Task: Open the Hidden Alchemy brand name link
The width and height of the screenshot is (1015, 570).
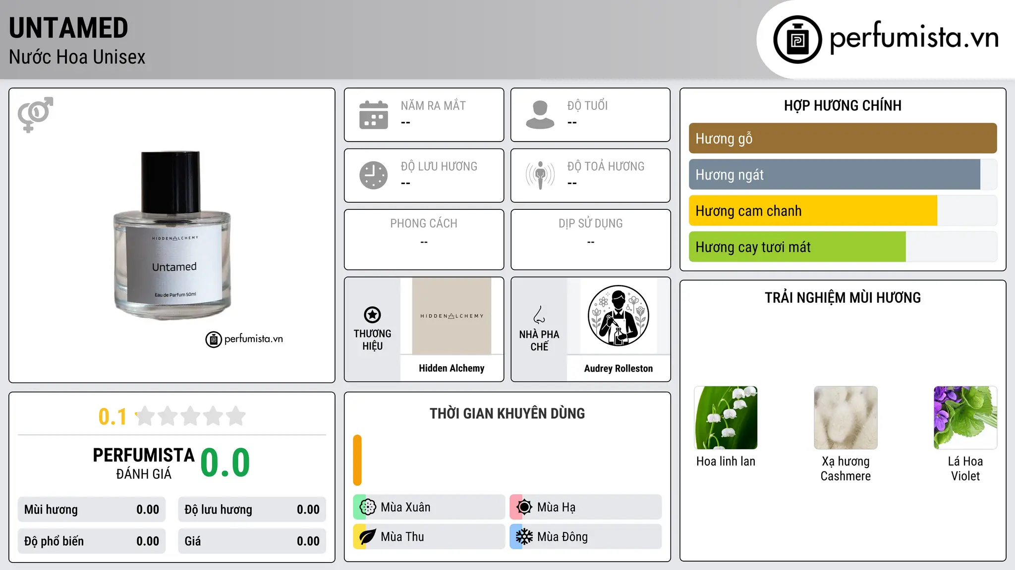Action: coord(451,368)
